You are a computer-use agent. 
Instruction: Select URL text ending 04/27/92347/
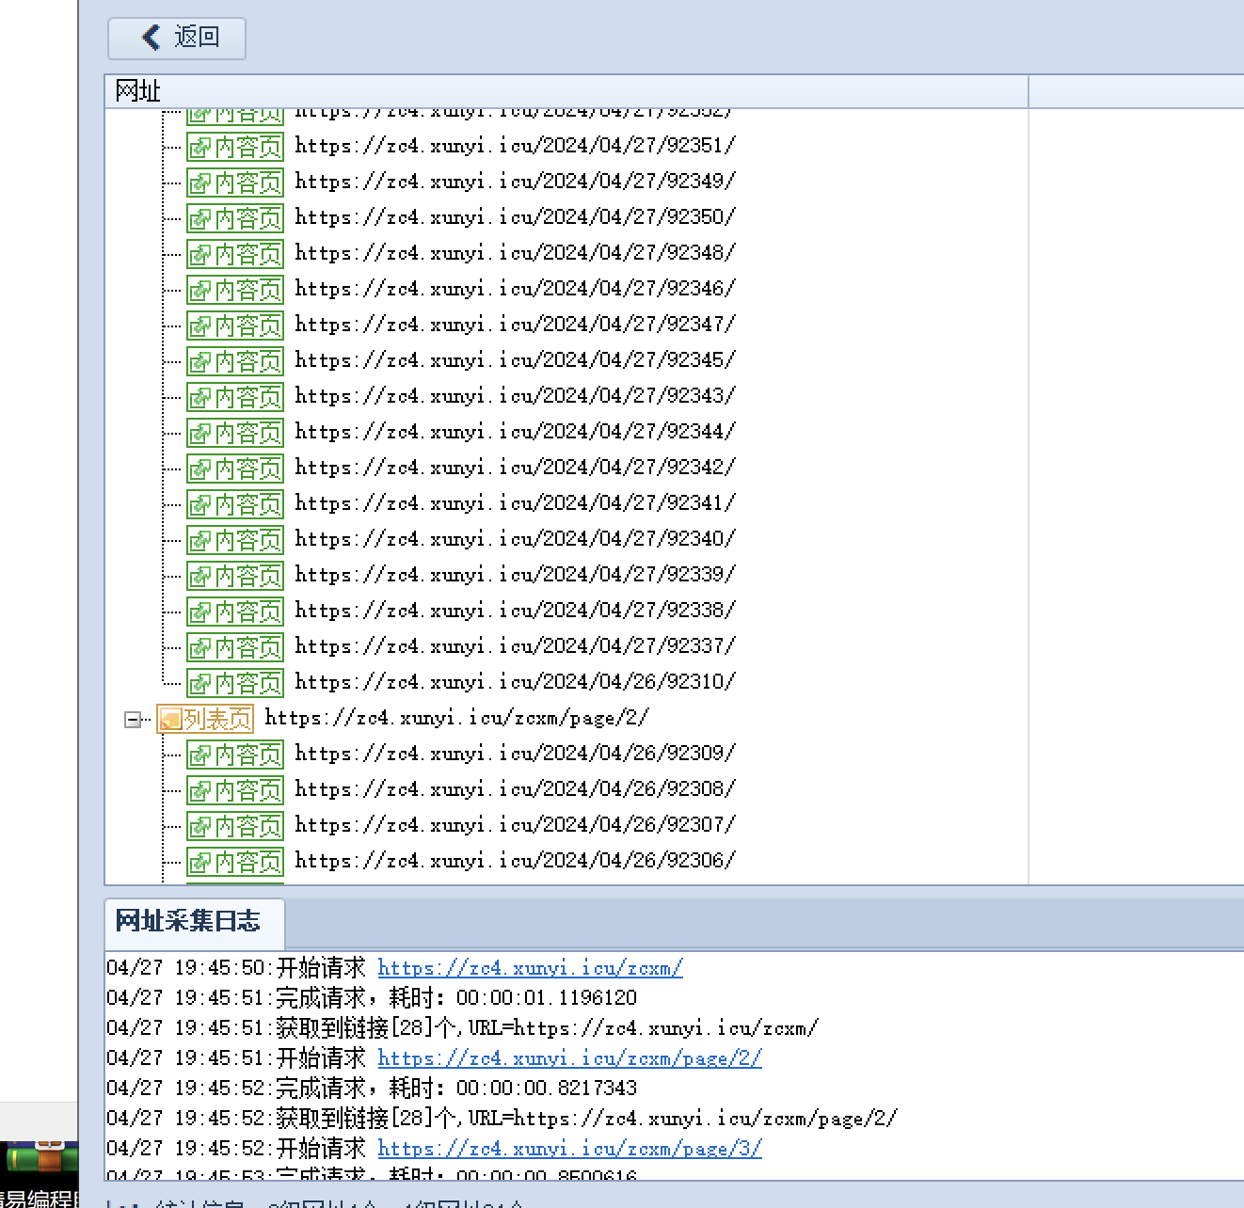(x=515, y=325)
